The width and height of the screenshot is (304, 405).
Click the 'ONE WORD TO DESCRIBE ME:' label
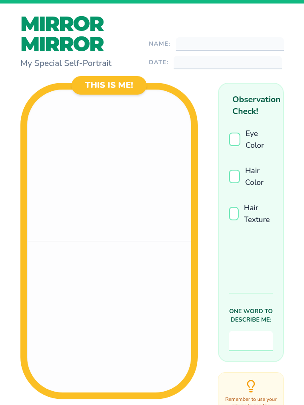click(251, 315)
